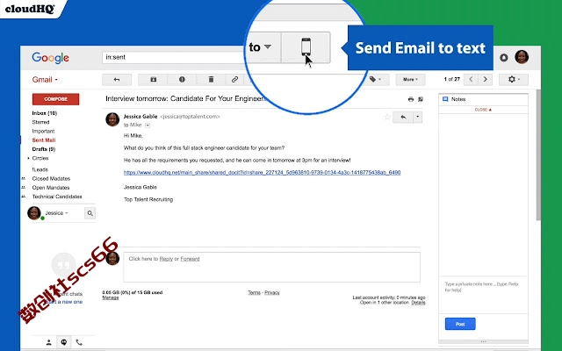
Task: Go to the older message arrow
Action: click(x=485, y=80)
